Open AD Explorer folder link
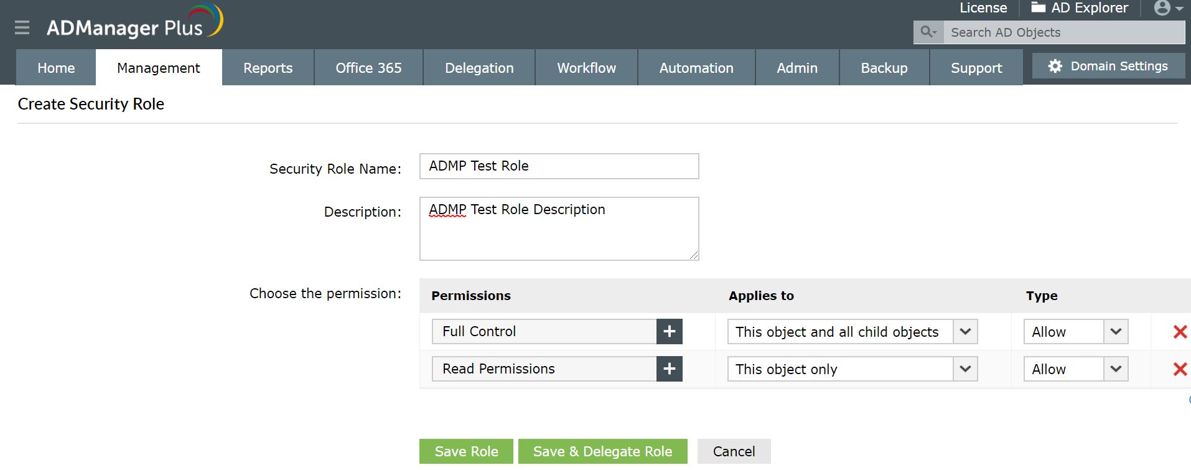Image resolution: width=1191 pixels, height=470 pixels. [1080, 8]
